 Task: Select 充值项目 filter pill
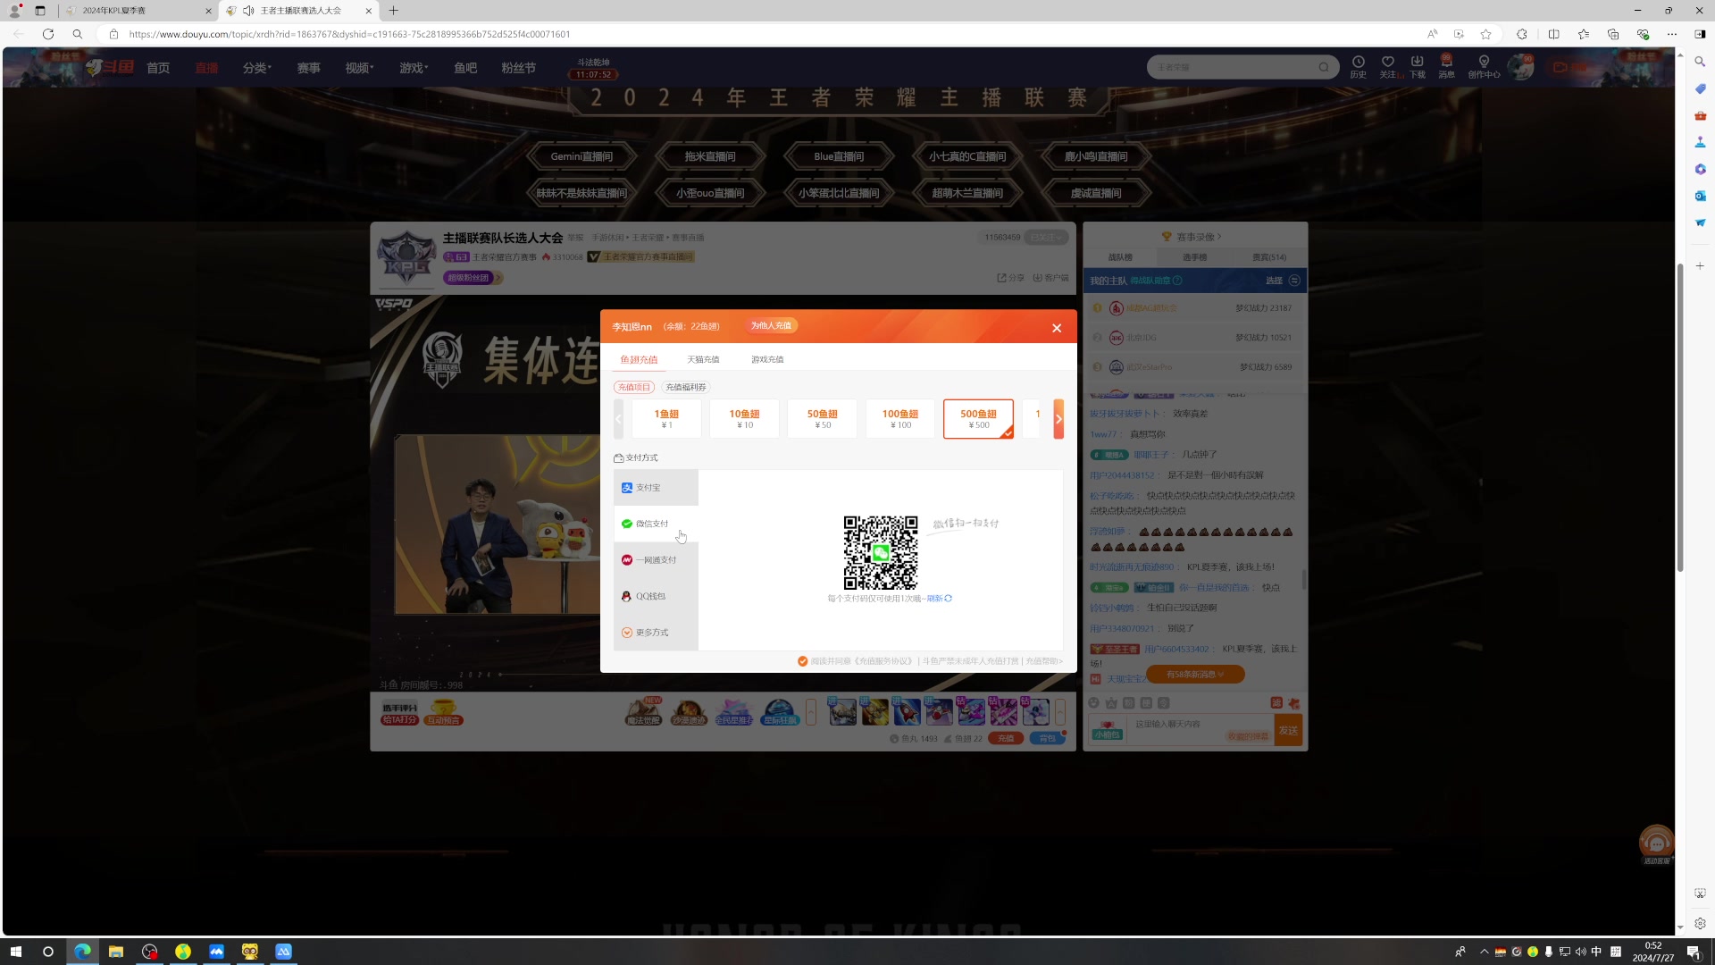click(x=634, y=387)
